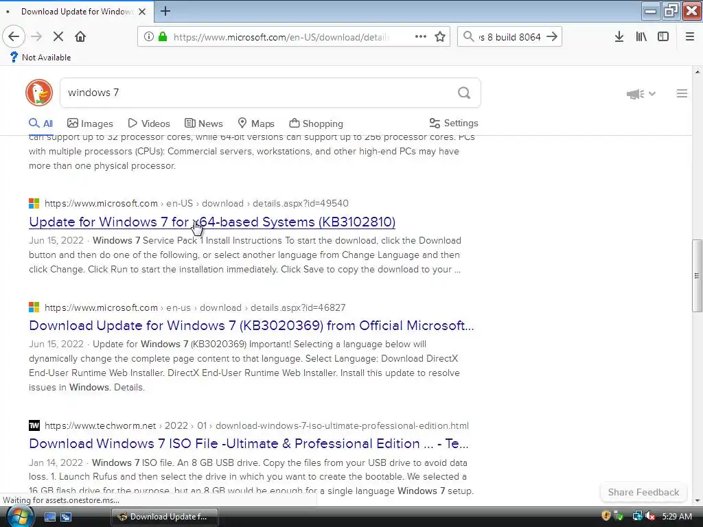Viewport: 703px width, 527px height.
Task: Open the Download Windows 7 ISO File link
Action: (x=249, y=444)
